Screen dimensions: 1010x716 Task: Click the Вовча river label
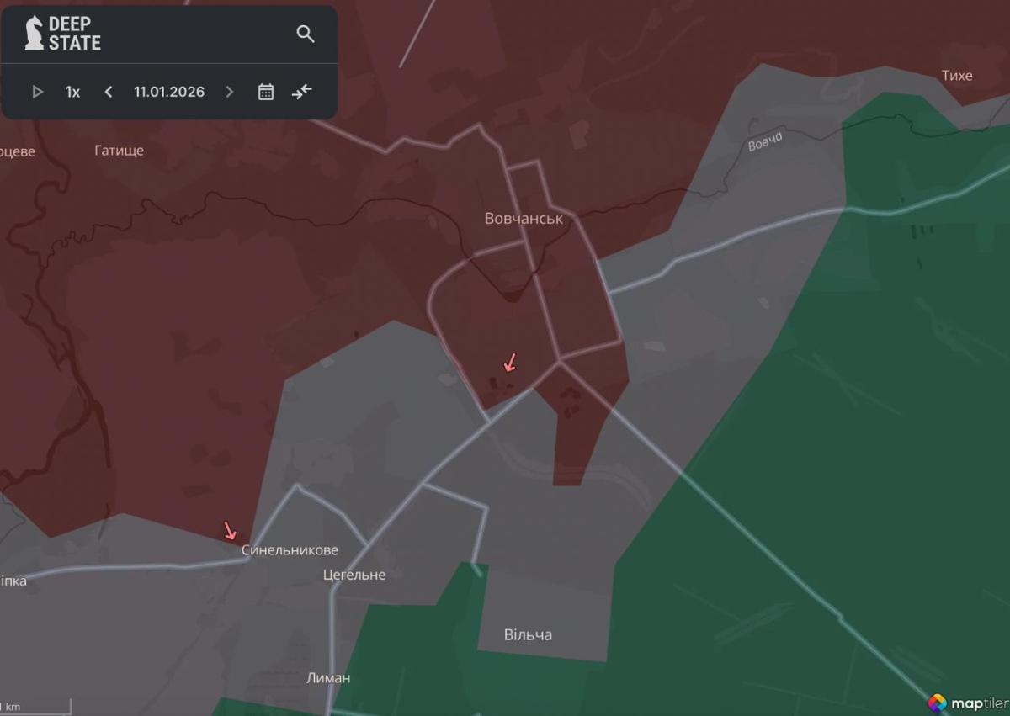point(765,141)
